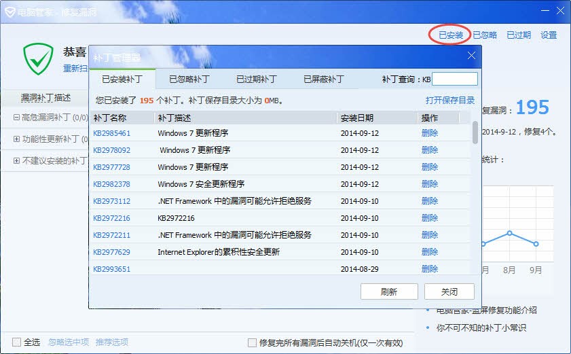Switch to the 已屏蔽补丁 tab

(324, 79)
